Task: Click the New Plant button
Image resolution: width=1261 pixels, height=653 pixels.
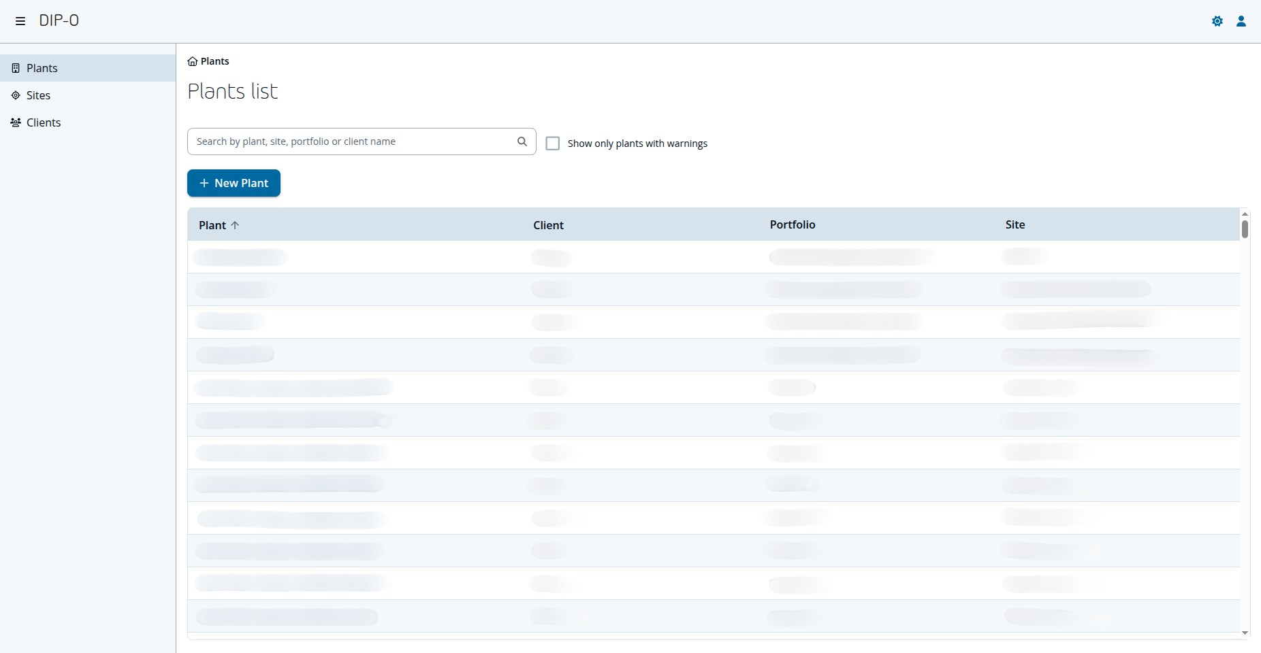Action: 234,183
